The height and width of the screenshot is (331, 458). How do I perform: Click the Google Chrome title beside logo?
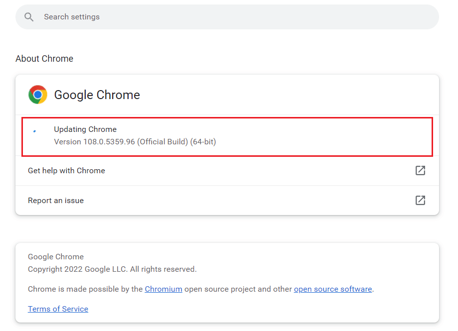[x=97, y=95]
